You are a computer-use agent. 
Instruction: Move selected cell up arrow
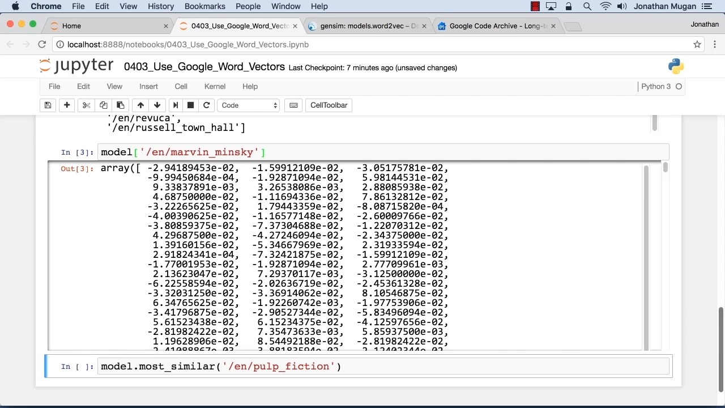tap(140, 105)
